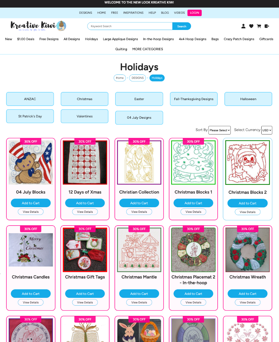Go to DESIGNS breadcrumb link
The image size is (279, 342).
coord(138,78)
